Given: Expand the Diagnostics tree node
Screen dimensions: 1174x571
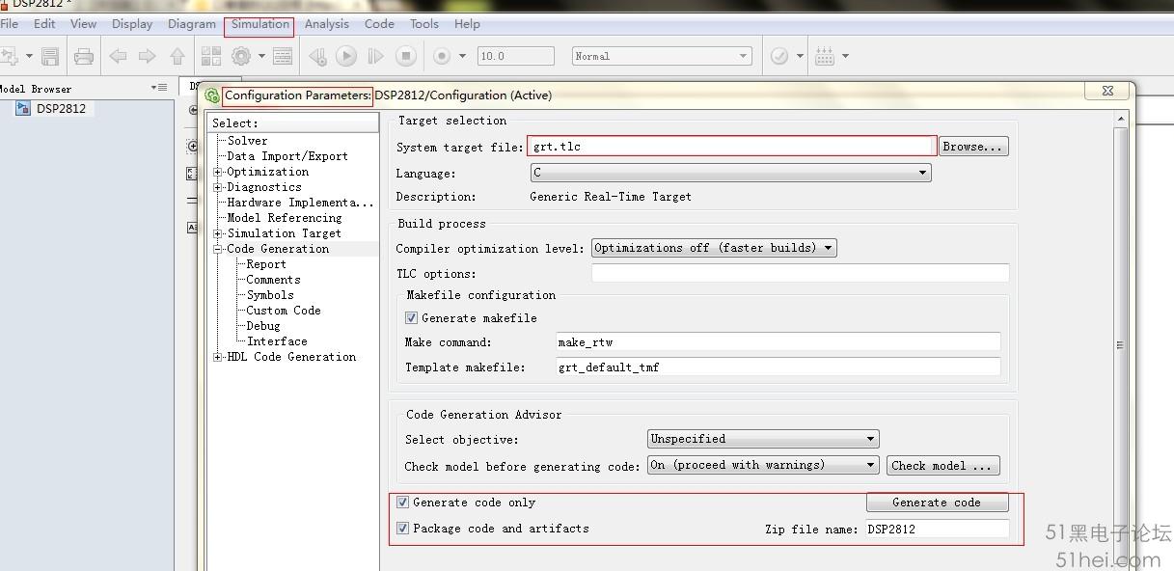Looking at the screenshot, I should point(218,187).
